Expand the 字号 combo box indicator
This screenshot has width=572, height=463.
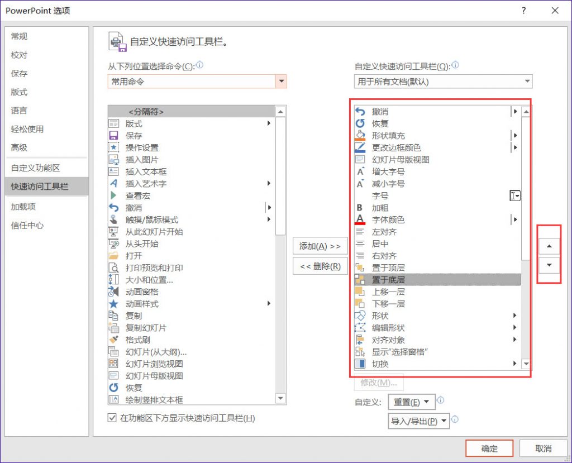pos(514,196)
